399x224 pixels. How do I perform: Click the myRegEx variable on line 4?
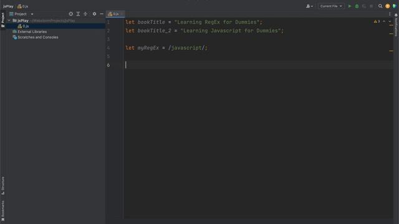(148, 48)
